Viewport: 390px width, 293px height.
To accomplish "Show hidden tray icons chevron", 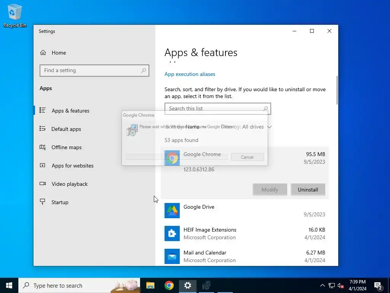I will (x=322, y=285).
